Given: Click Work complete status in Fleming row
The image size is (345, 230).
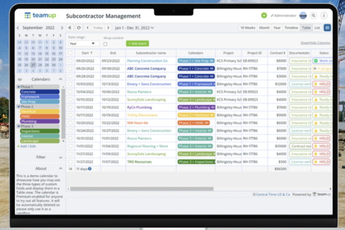Looking at the screenshot, I should point(322,61).
